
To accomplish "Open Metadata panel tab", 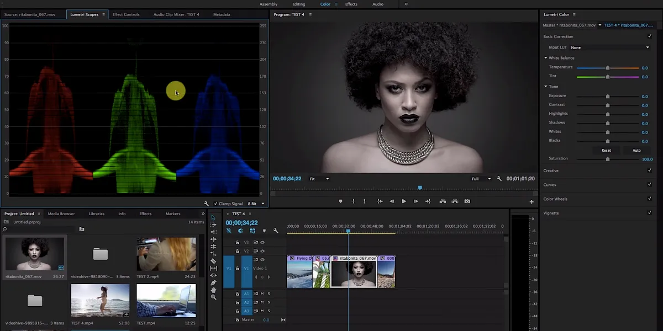I will click(222, 14).
